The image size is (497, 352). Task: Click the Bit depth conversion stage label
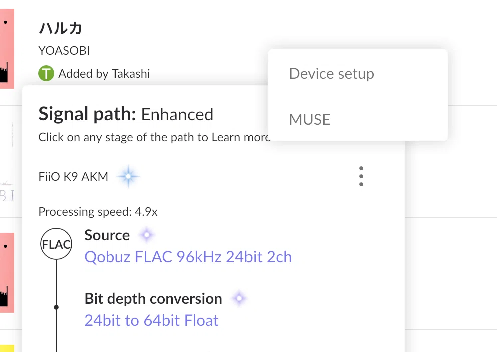(153, 299)
